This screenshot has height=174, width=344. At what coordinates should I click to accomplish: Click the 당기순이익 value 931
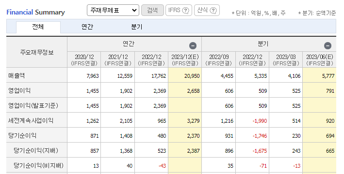pyautogui.click(x=229, y=136)
